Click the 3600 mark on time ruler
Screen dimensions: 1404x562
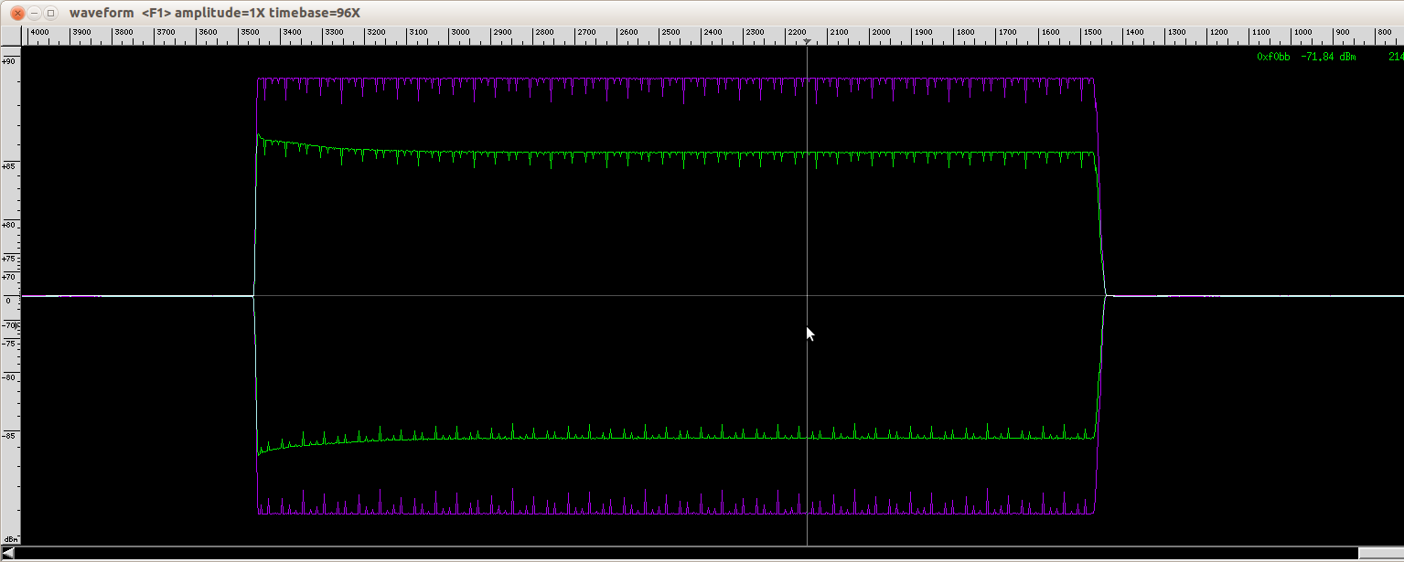208,33
